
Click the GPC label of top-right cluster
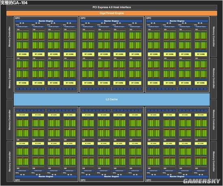pyautogui.click(x=149, y=18)
